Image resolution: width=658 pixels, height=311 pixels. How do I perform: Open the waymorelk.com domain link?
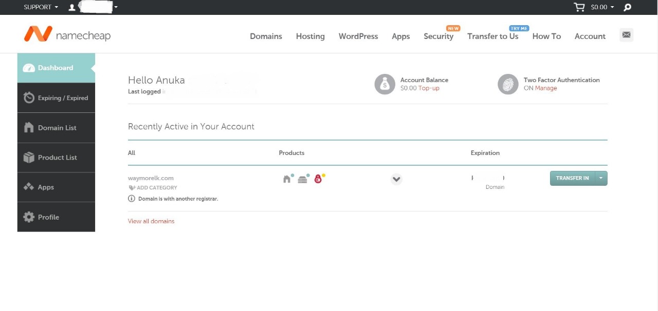pyautogui.click(x=151, y=178)
